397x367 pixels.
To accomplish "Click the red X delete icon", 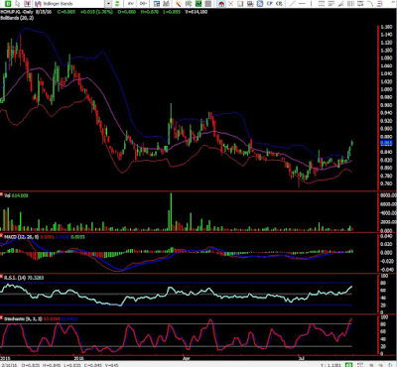I will [230, 4].
